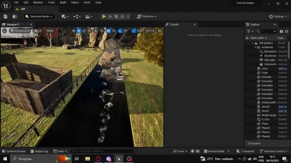Open the Outliner filter dropdown
291x163 pixels.
pyautogui.click(x=250, y=31)
